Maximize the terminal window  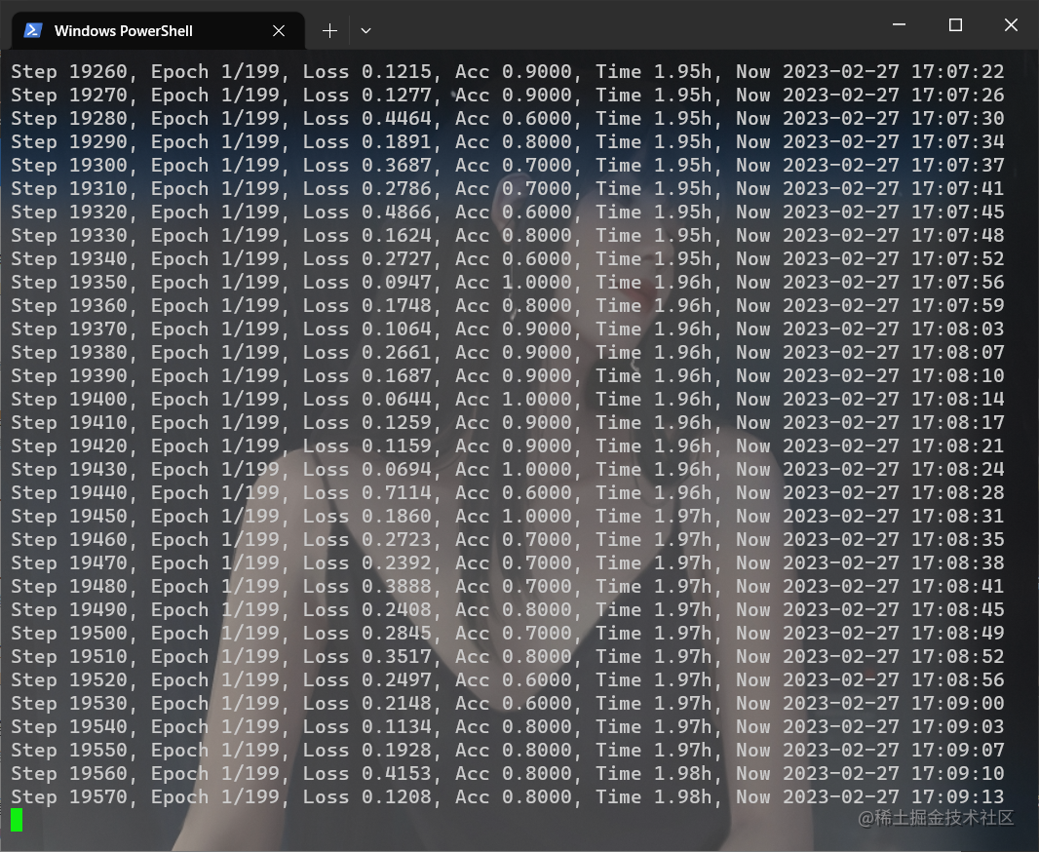tap(955, 24)
